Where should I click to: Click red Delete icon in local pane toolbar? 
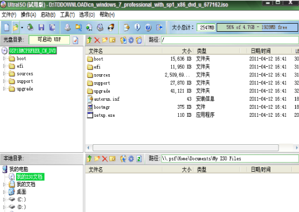[105, 159]
